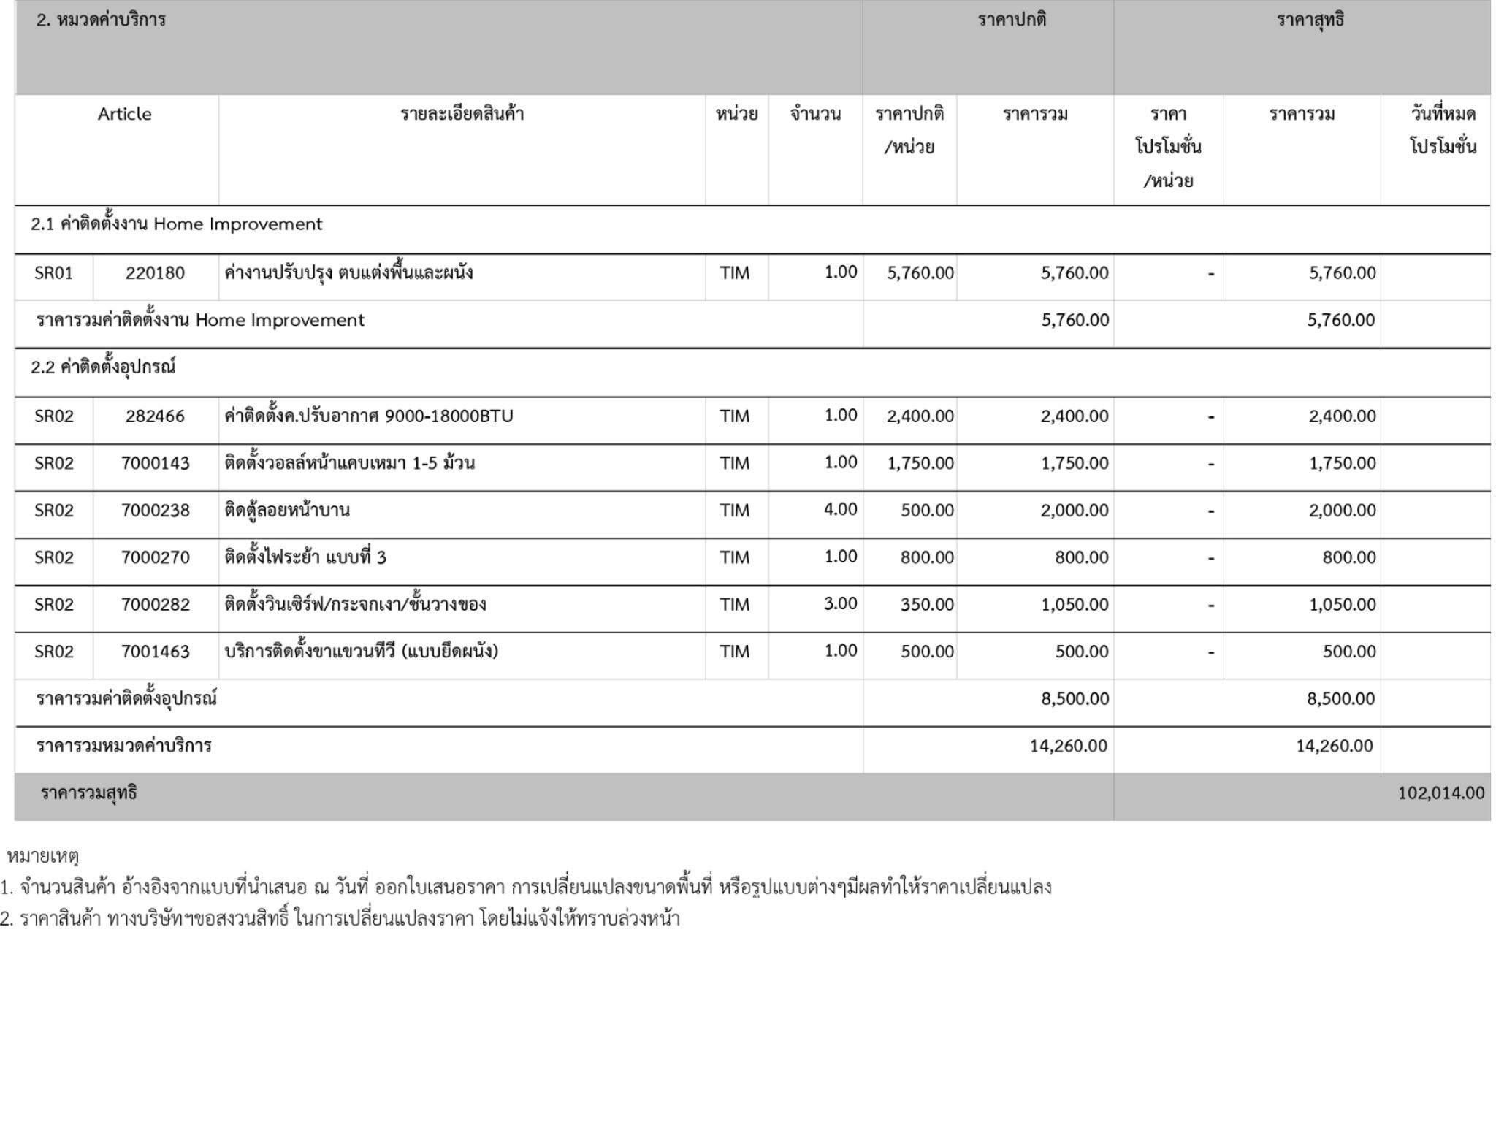Click quantity 4.00 in row 7000238
The image size is (1496, 1122).
tap(840, 509)
